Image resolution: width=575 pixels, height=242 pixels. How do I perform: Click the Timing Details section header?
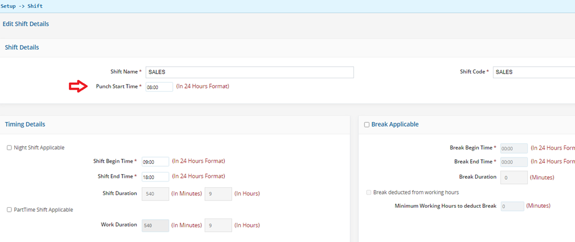[25, 124]
